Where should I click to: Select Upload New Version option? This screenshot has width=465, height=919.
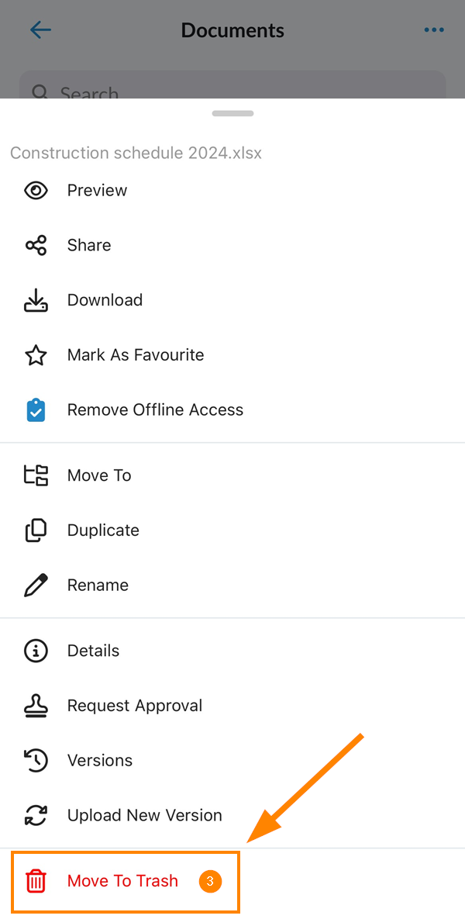(232, 815)
